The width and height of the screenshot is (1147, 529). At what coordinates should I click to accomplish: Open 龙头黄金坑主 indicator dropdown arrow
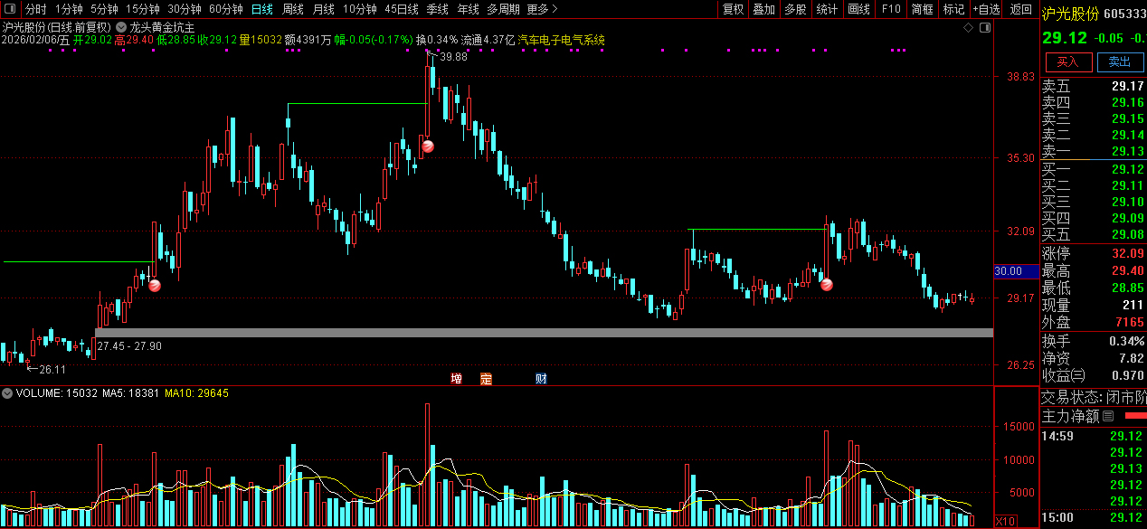click(x=120, y=27)
